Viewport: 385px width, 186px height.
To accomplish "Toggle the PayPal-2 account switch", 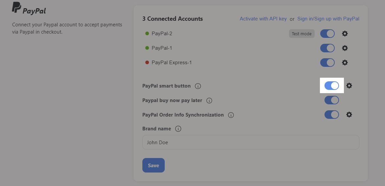I will pyautogui.click(x=327, y=34).
